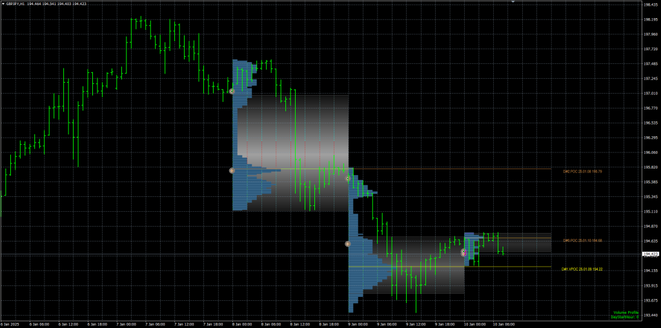The height and width of the screenshot is (328, 661).
Task: Click price axis value 198.195
Action: click(650, 19)
